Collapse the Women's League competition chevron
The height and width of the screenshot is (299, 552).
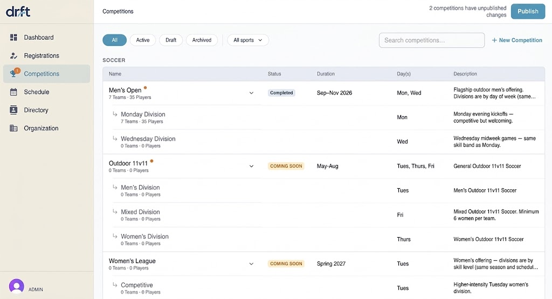pyautogui.click(x=251, y=264)
